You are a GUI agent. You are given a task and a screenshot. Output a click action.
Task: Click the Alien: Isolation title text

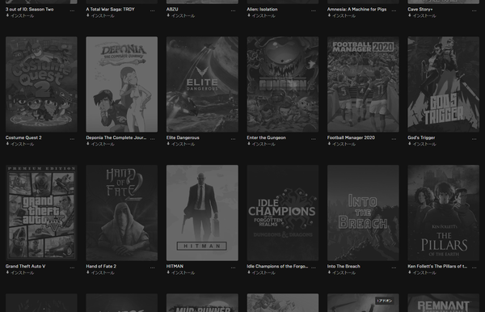pos(262,9)
